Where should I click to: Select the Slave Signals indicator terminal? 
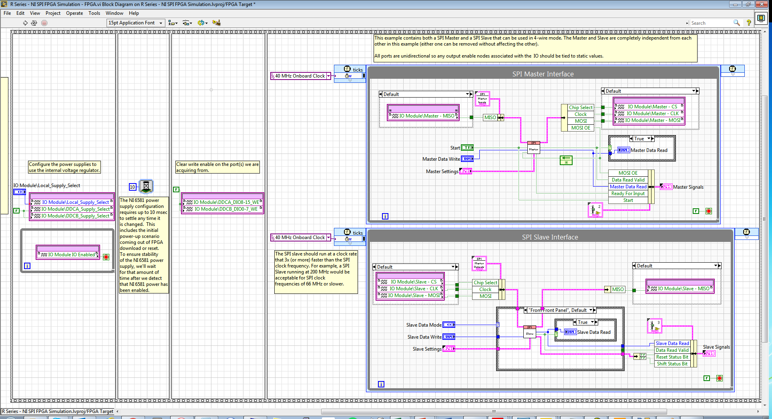click(x=709, y=353)
